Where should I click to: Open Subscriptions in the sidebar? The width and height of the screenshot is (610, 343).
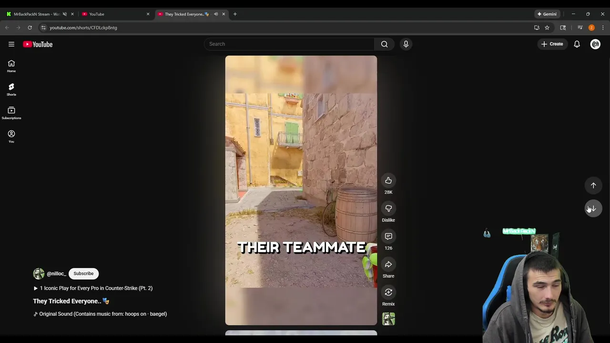pyautogui.click(x=11, y=113)
